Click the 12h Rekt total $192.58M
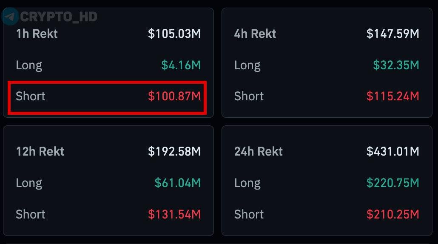Image resolution: width=438 pixels, height=244 pixels. (174, 152)
